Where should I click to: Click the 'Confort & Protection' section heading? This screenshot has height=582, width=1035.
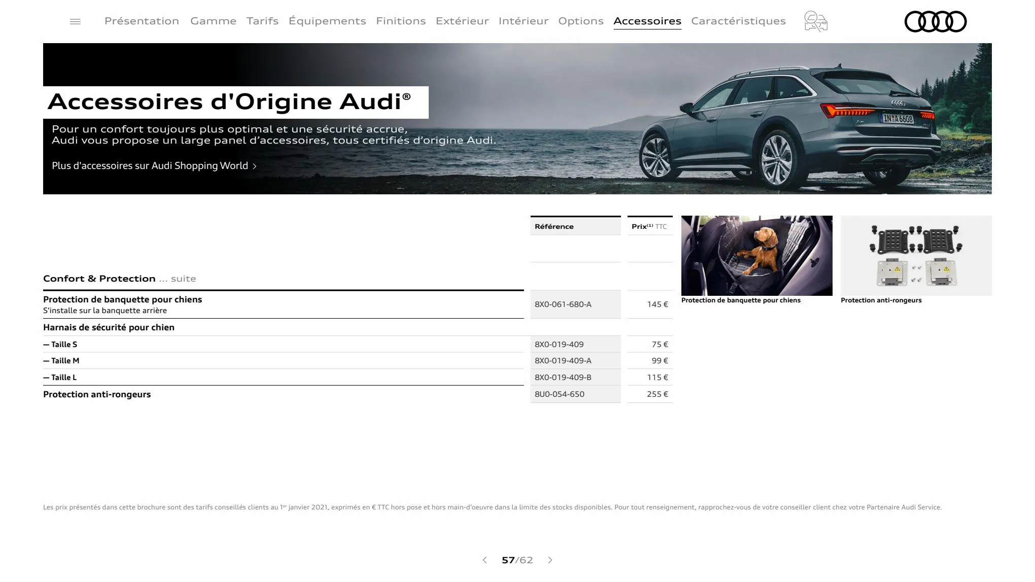point(99,279)
